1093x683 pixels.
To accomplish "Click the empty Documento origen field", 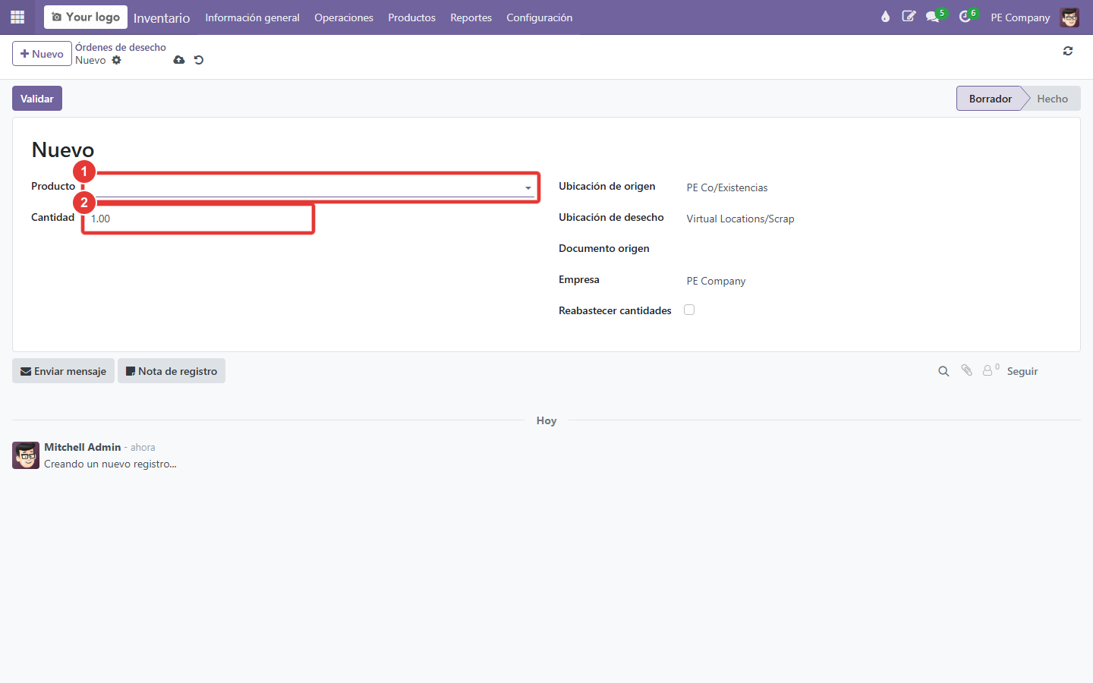I will 873,249.
